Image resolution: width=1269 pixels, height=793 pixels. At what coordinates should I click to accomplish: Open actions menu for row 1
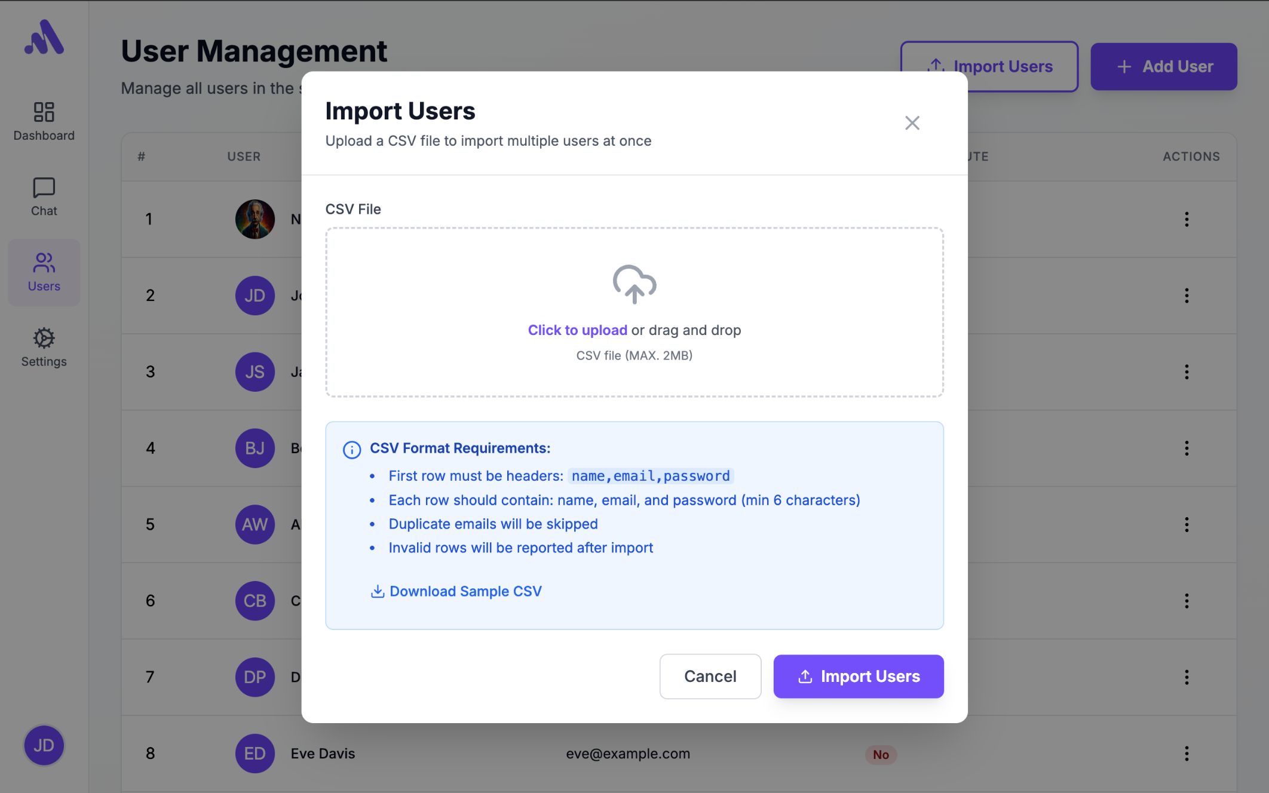pos(1186,219)
